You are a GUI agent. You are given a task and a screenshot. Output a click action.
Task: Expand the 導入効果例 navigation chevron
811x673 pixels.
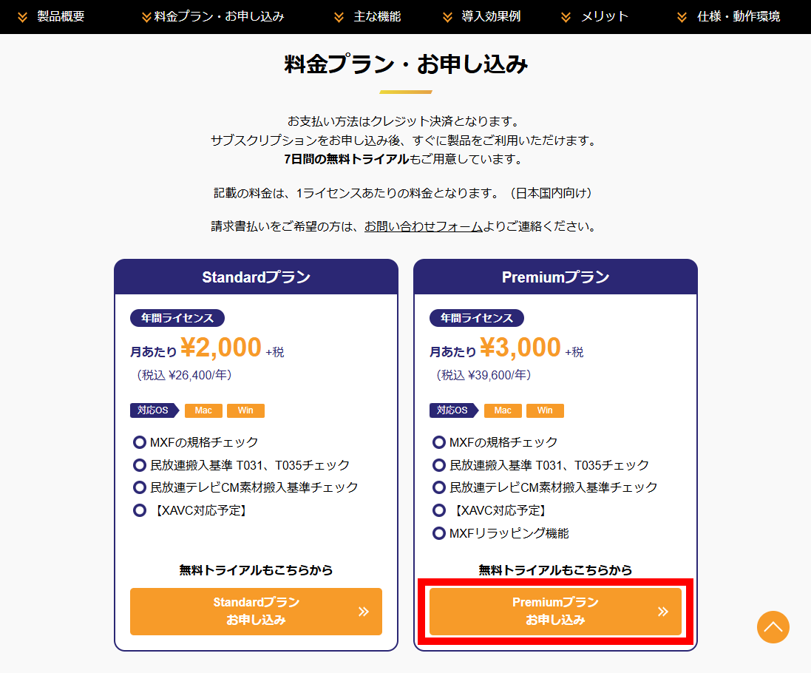446,16
